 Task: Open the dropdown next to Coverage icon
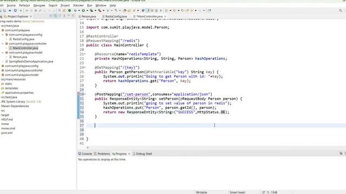[95, 11]
